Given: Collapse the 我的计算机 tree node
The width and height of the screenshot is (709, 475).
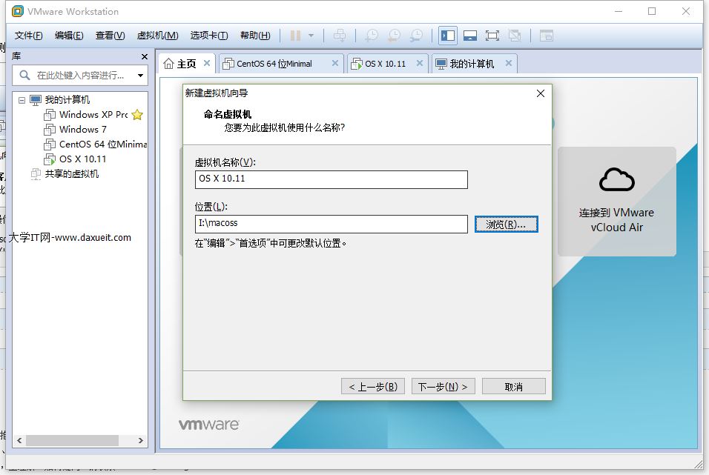Looking at the screenshot, I should [22, 100].
